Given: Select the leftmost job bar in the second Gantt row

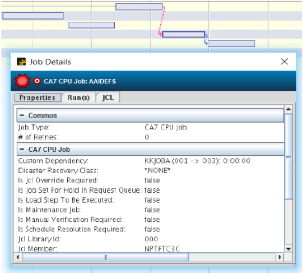Looking at the screenshot, I should [x=33, y=16].
